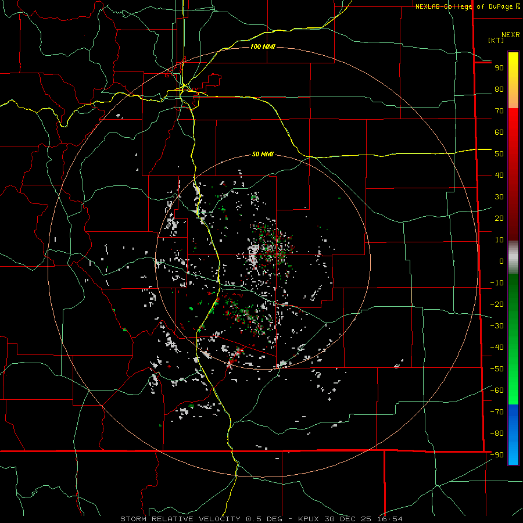Click the 20 value on the velocity legend

click(499, 218)
